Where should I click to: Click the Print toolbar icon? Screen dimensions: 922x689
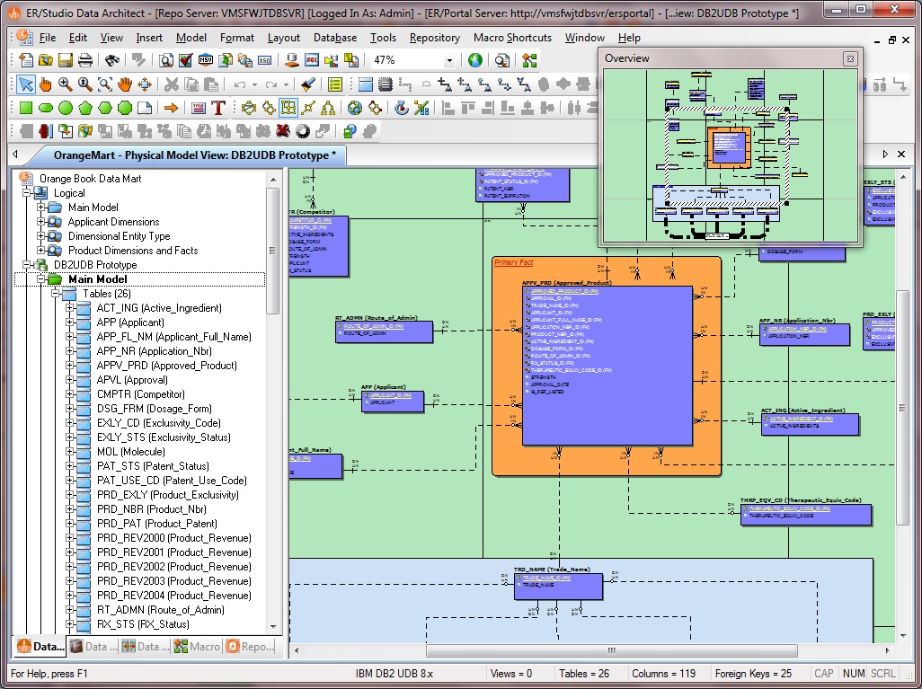[85, 60]
